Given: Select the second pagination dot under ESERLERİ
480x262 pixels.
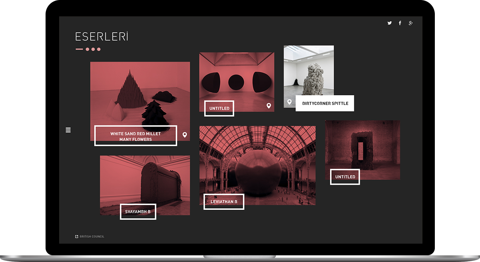Looking at the screenshot, I should 93,49.
